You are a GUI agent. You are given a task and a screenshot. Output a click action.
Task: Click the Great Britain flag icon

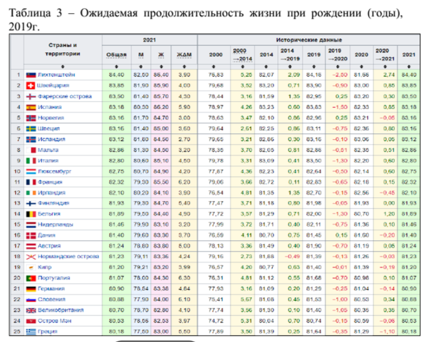[31, 310]
